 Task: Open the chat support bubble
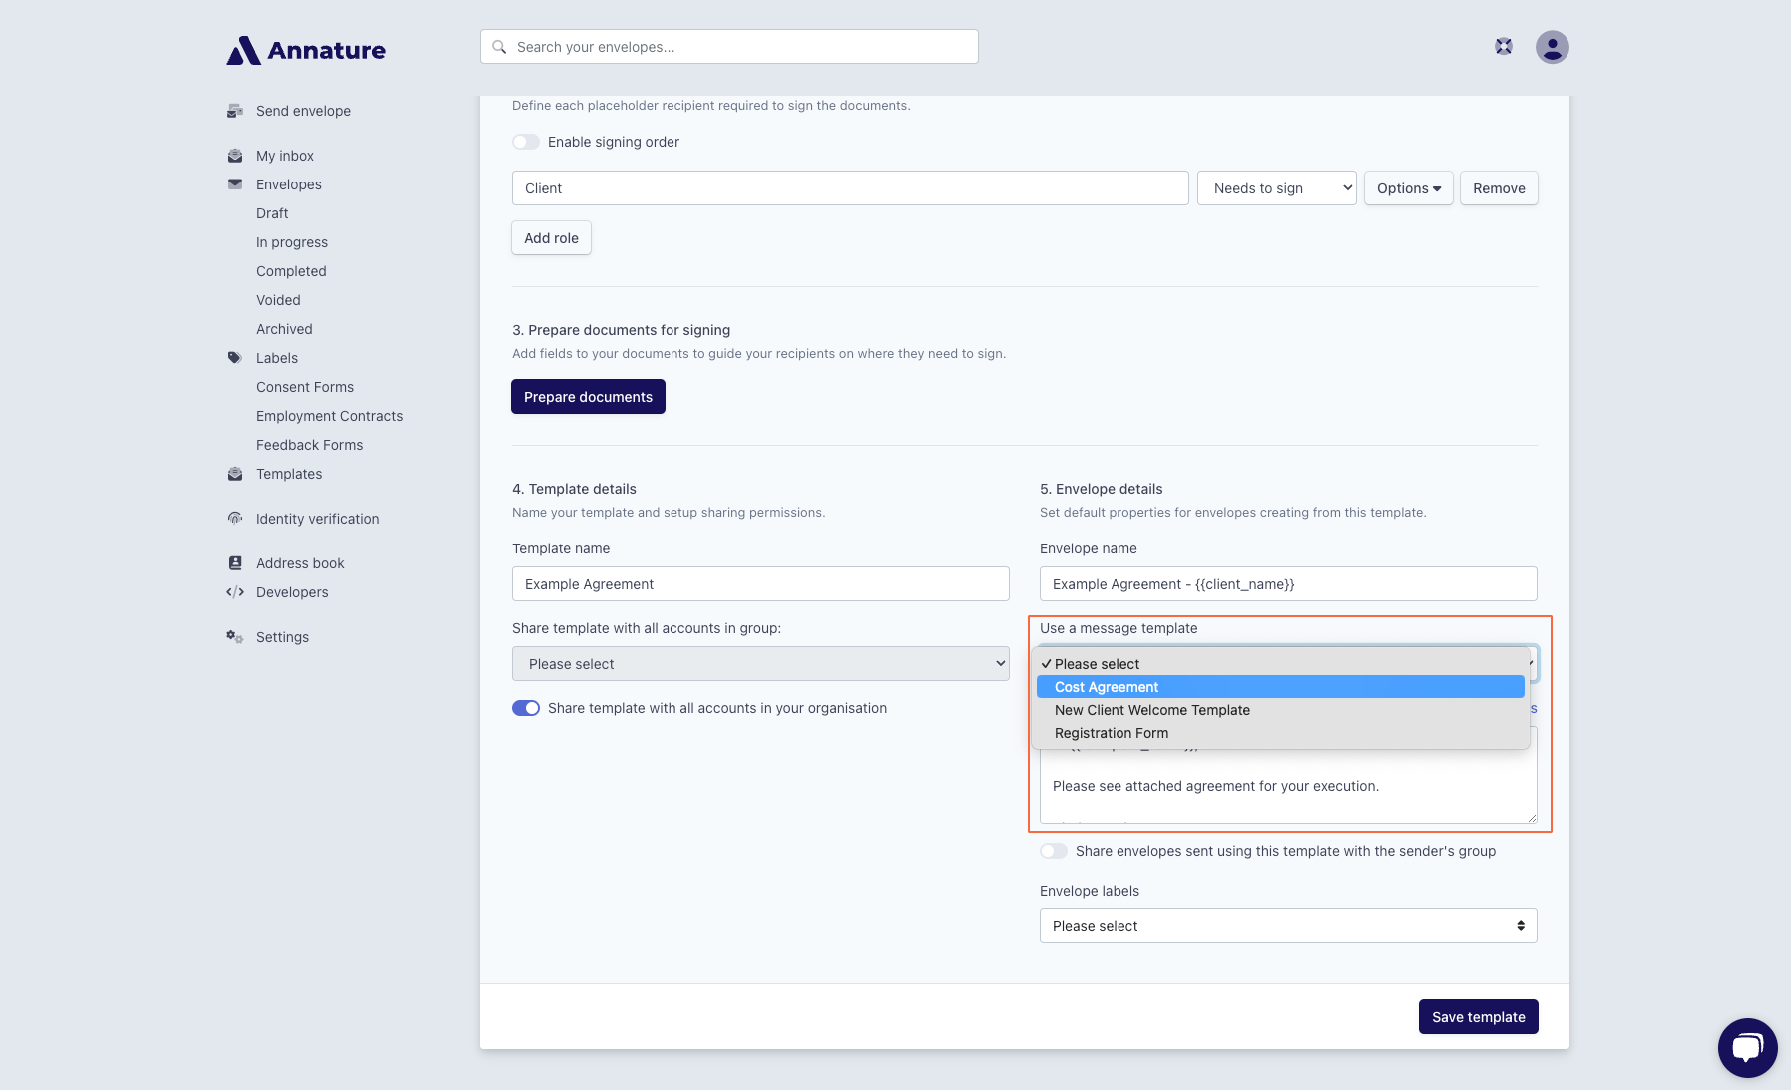point(1747,1047)
